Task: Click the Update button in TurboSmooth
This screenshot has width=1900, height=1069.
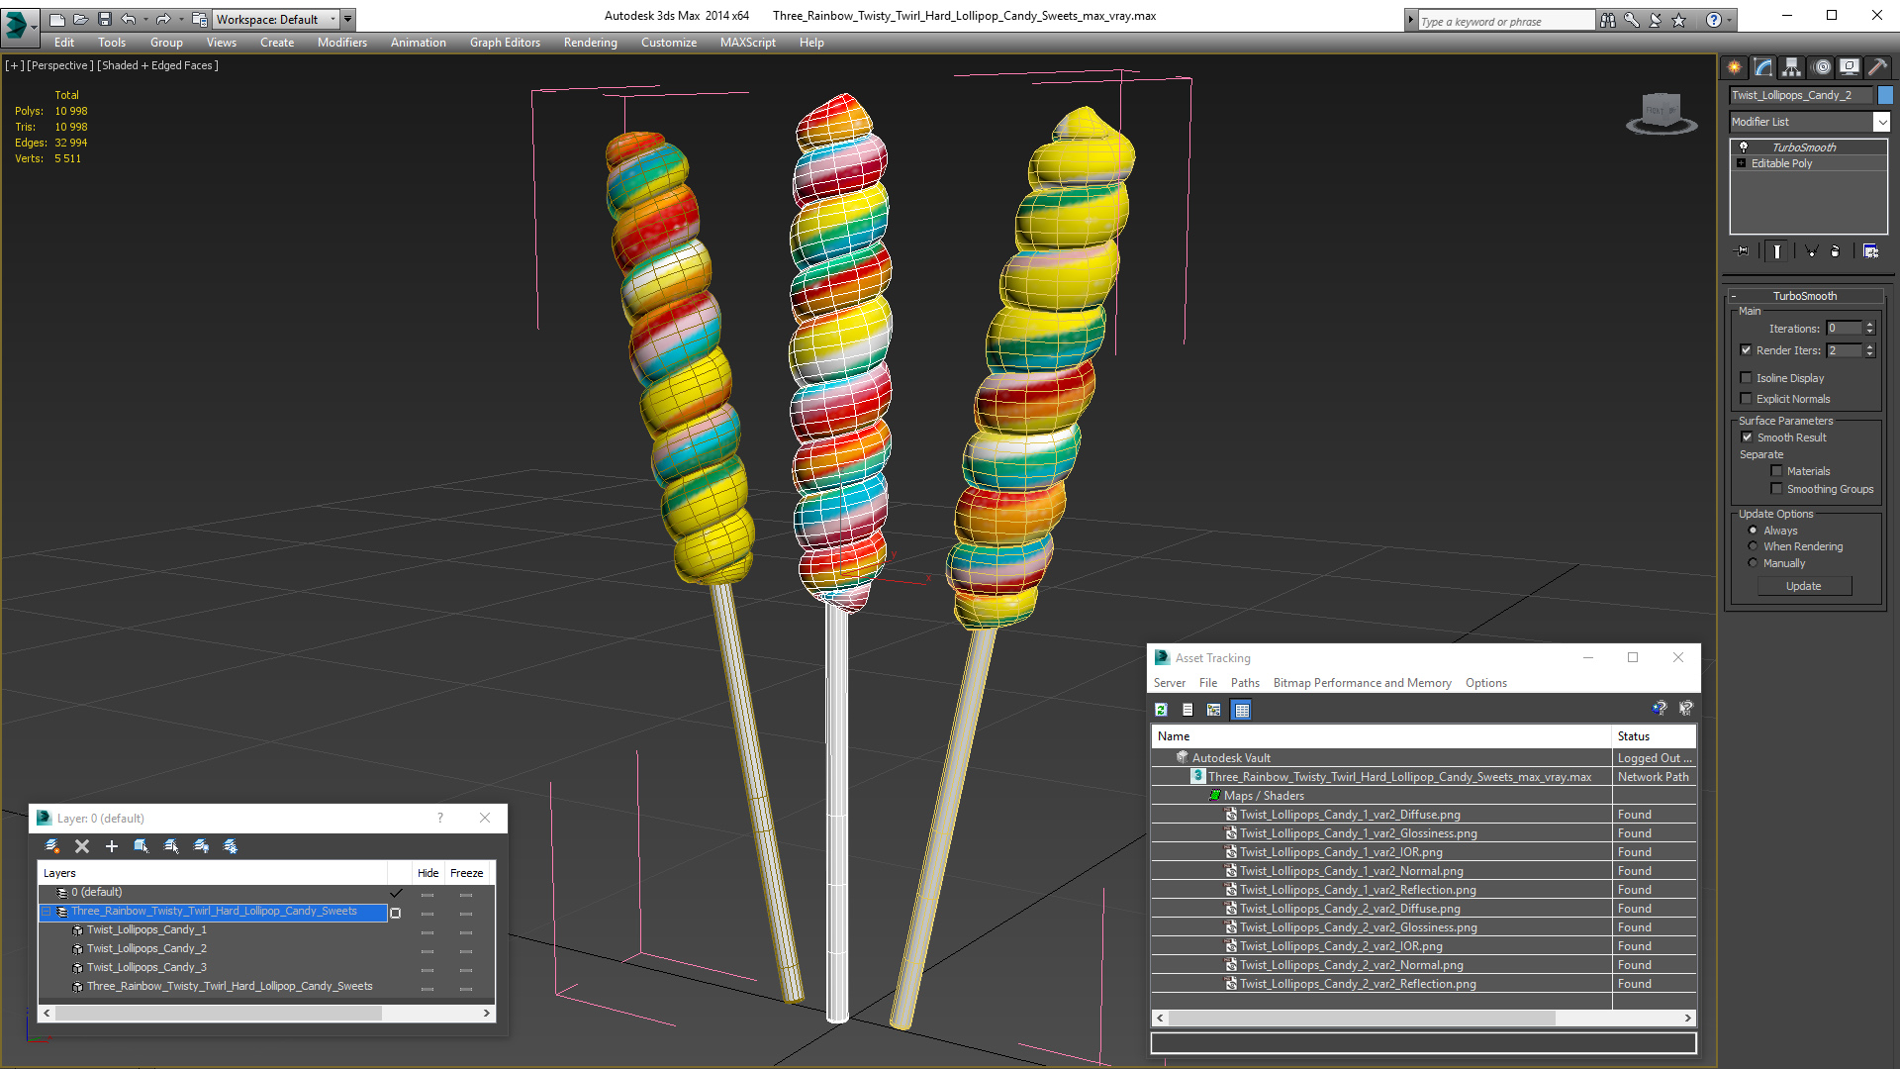Action: (1803, 586)
